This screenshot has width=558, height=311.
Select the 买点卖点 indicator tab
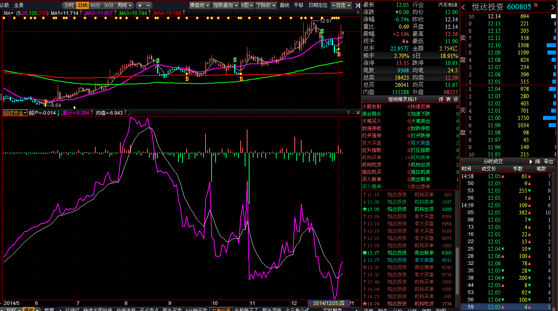point(149,309)
